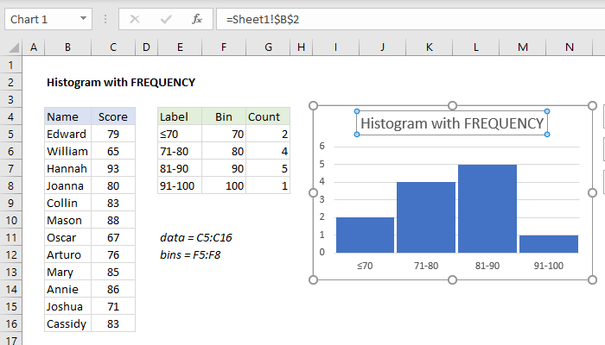Click the "William" cell
Image resolution: width=605 pixels, height=345 pixels.
click(x=68, y=151)
